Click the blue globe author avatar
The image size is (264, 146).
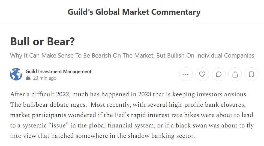point(16,74)
